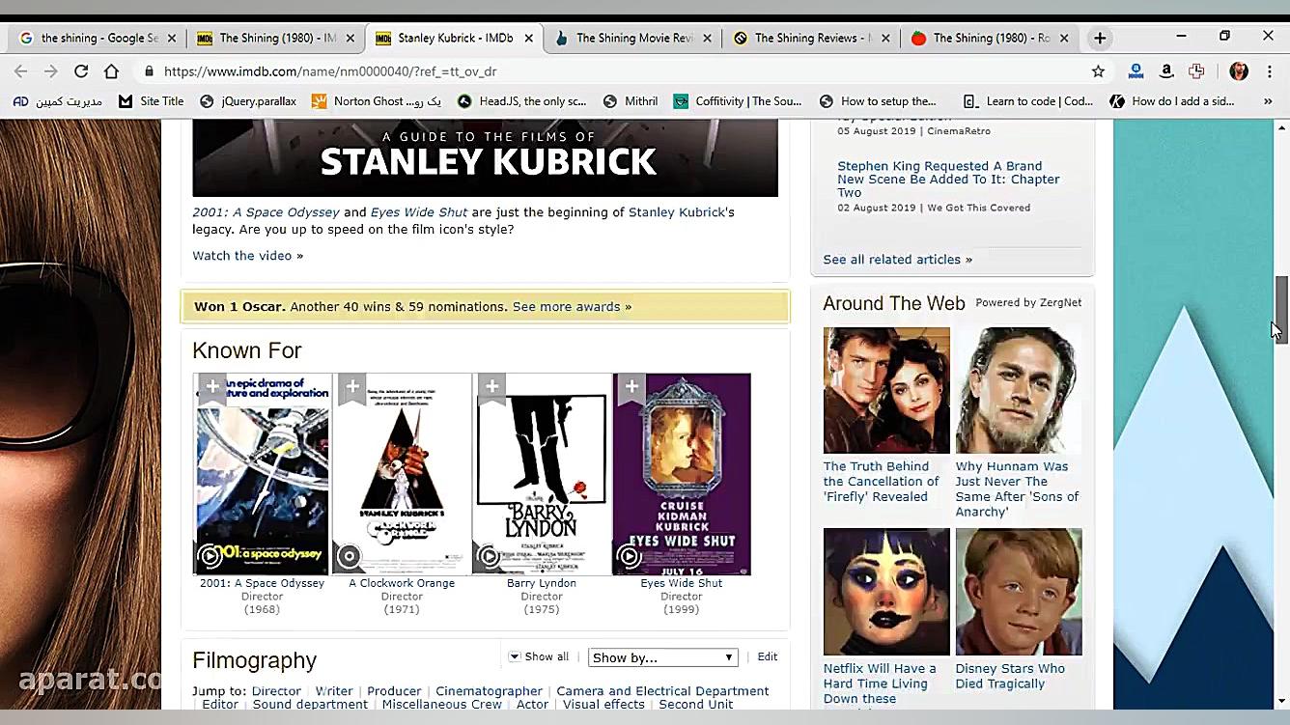Image resolution: width=1290 pixels, height=725 pixels.
Task: Open the Hunnam Sons of Anarchy thumbnail
Action: click(x=1019, y=390)
